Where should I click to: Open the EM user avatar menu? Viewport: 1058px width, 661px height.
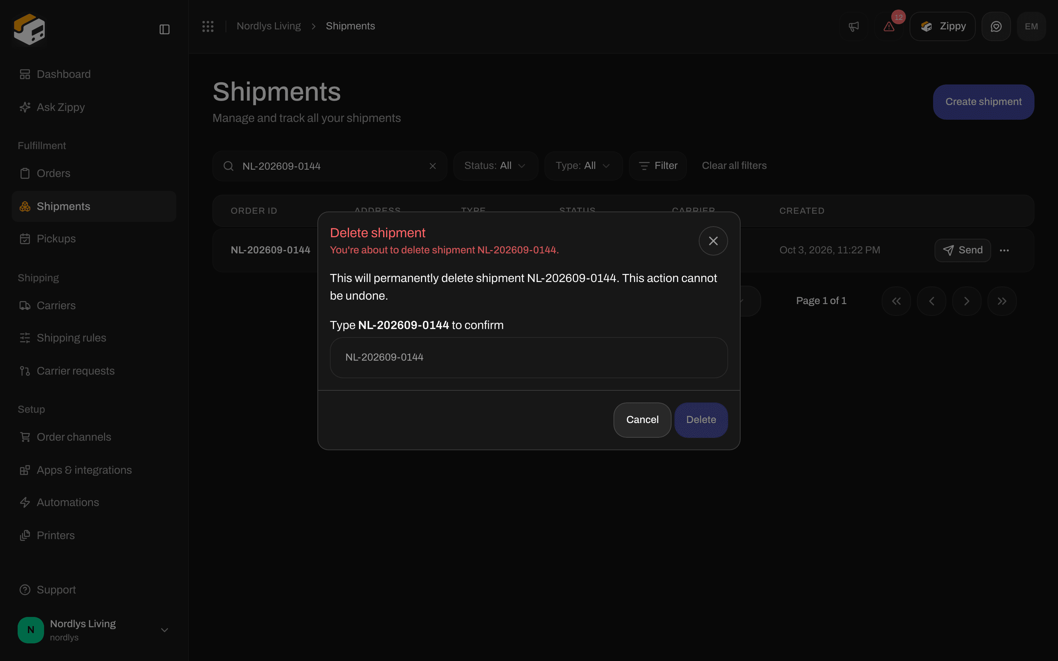pos(1031,26)
